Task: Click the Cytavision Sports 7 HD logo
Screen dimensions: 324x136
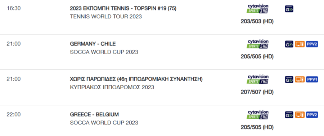Action: tap(257, 79)
